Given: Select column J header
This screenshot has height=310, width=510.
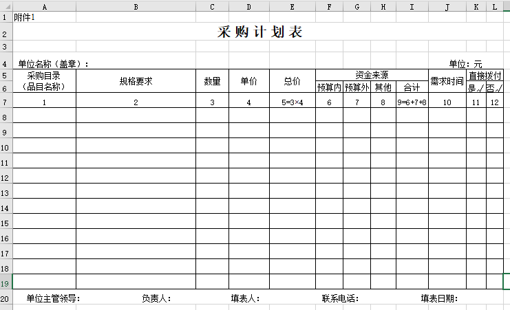Looking at the screenshot, I should pos(447,6).
